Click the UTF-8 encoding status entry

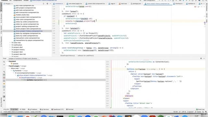coord(184,112)
